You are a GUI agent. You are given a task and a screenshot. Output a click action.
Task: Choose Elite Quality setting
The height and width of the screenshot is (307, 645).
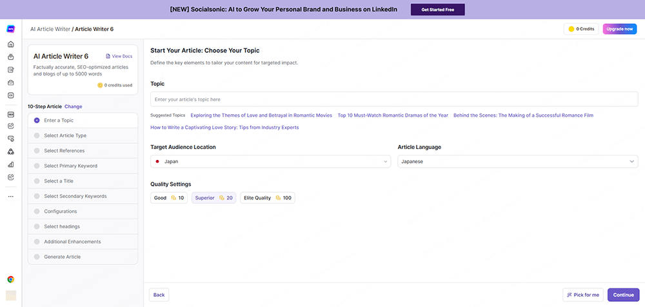pos(268,198)
